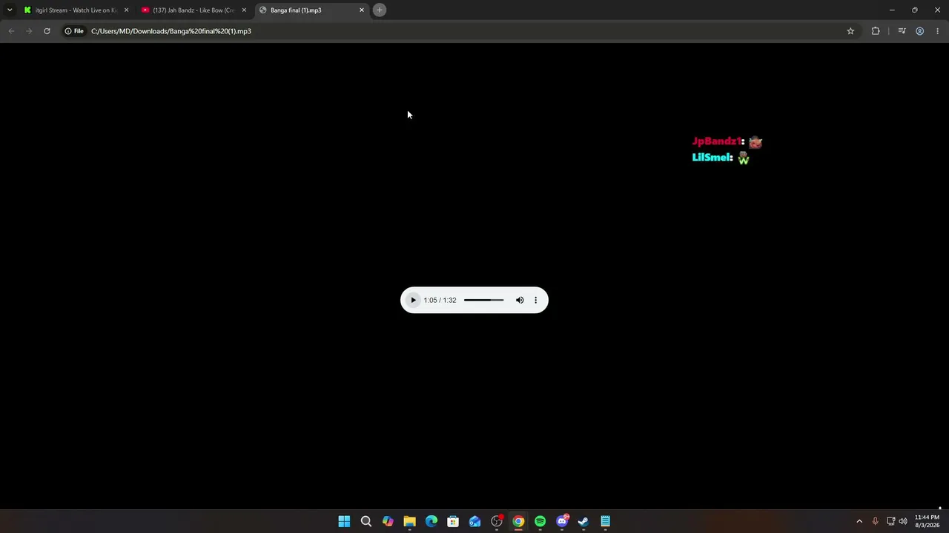Image resolution: width=949 pixels, height=533 pixels.
Task: Launch Copilot from the taskbar
Action: coord(388,521)
